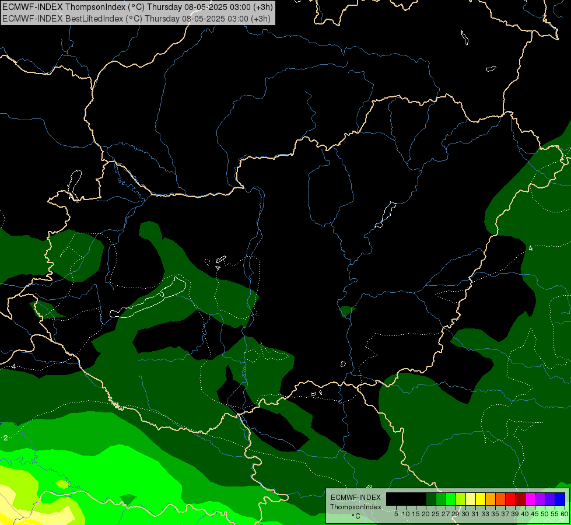Click the legend tick value 30
Viewport: 571px width, 525px height.
point(465,514)
